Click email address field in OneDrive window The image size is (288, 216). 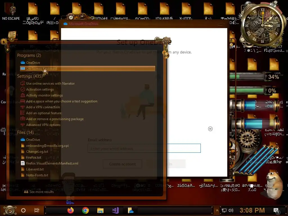point(144,148)
